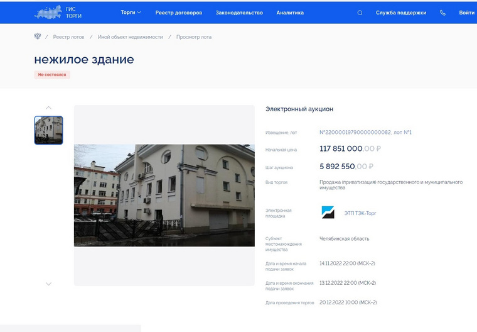This screenshot has width=477, height=332.
Task: Click the date 13.12.2022 22:00 (МСК+2)
Action: pos(348,283)
